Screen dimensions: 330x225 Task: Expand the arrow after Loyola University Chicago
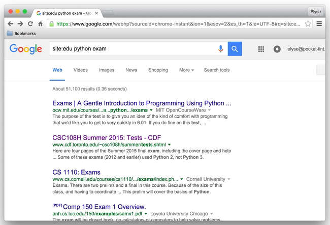pyautogui.click(x=212, y=214)
